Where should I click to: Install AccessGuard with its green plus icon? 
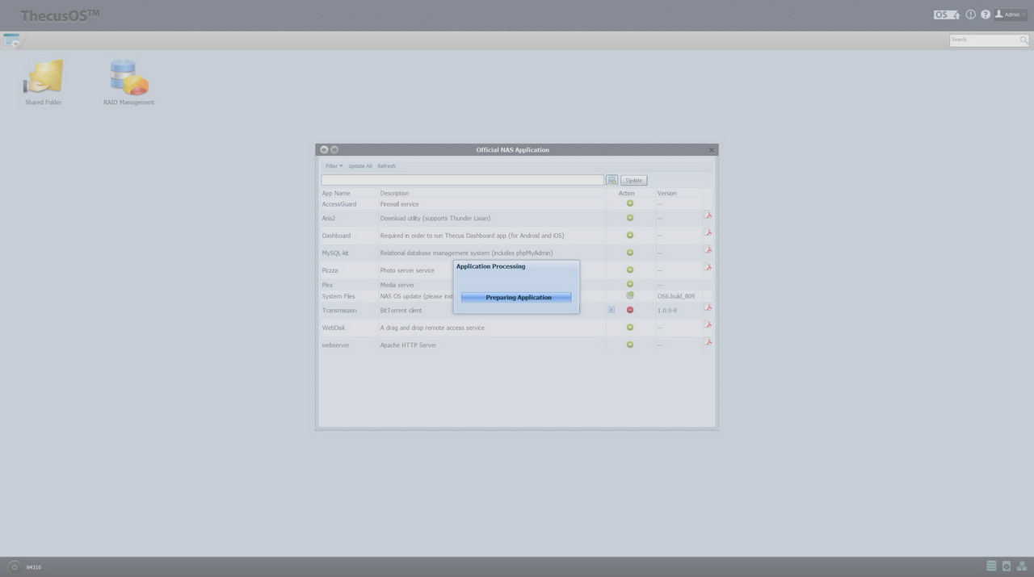(630, 203)
